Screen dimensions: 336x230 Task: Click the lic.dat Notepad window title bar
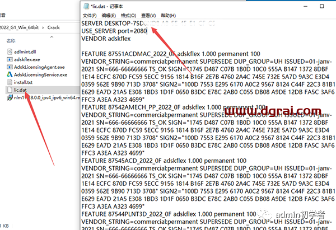point(196,5)
